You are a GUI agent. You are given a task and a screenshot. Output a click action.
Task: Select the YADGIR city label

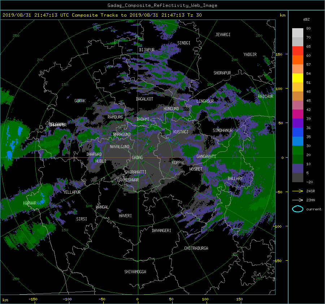(250, 55)
